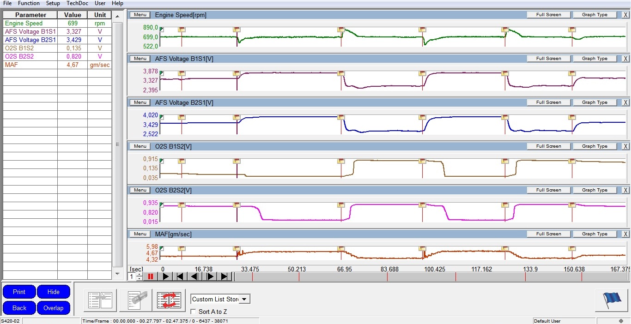Open the Menu for Engine Speed graph
631x324 pixels.
click(x=140, y=15)
